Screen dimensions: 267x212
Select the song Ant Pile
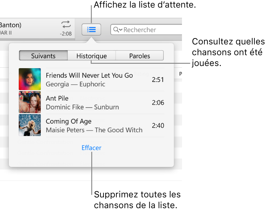click(x=57, y=98)
